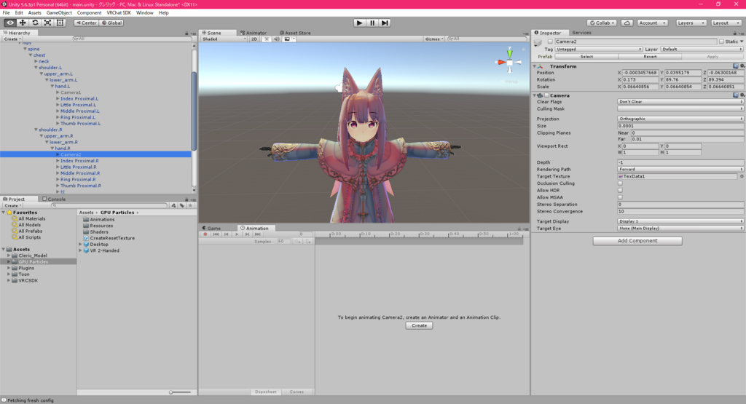Open the Collab button
The image size is (746, 404).
tap(602, 23)
